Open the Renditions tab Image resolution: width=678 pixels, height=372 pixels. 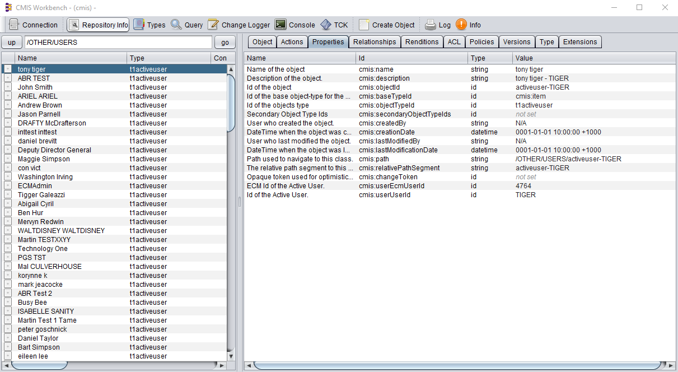[x=422, y=42]
